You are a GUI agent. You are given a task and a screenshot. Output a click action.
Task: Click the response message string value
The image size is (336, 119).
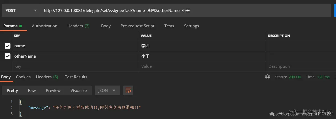97,108
